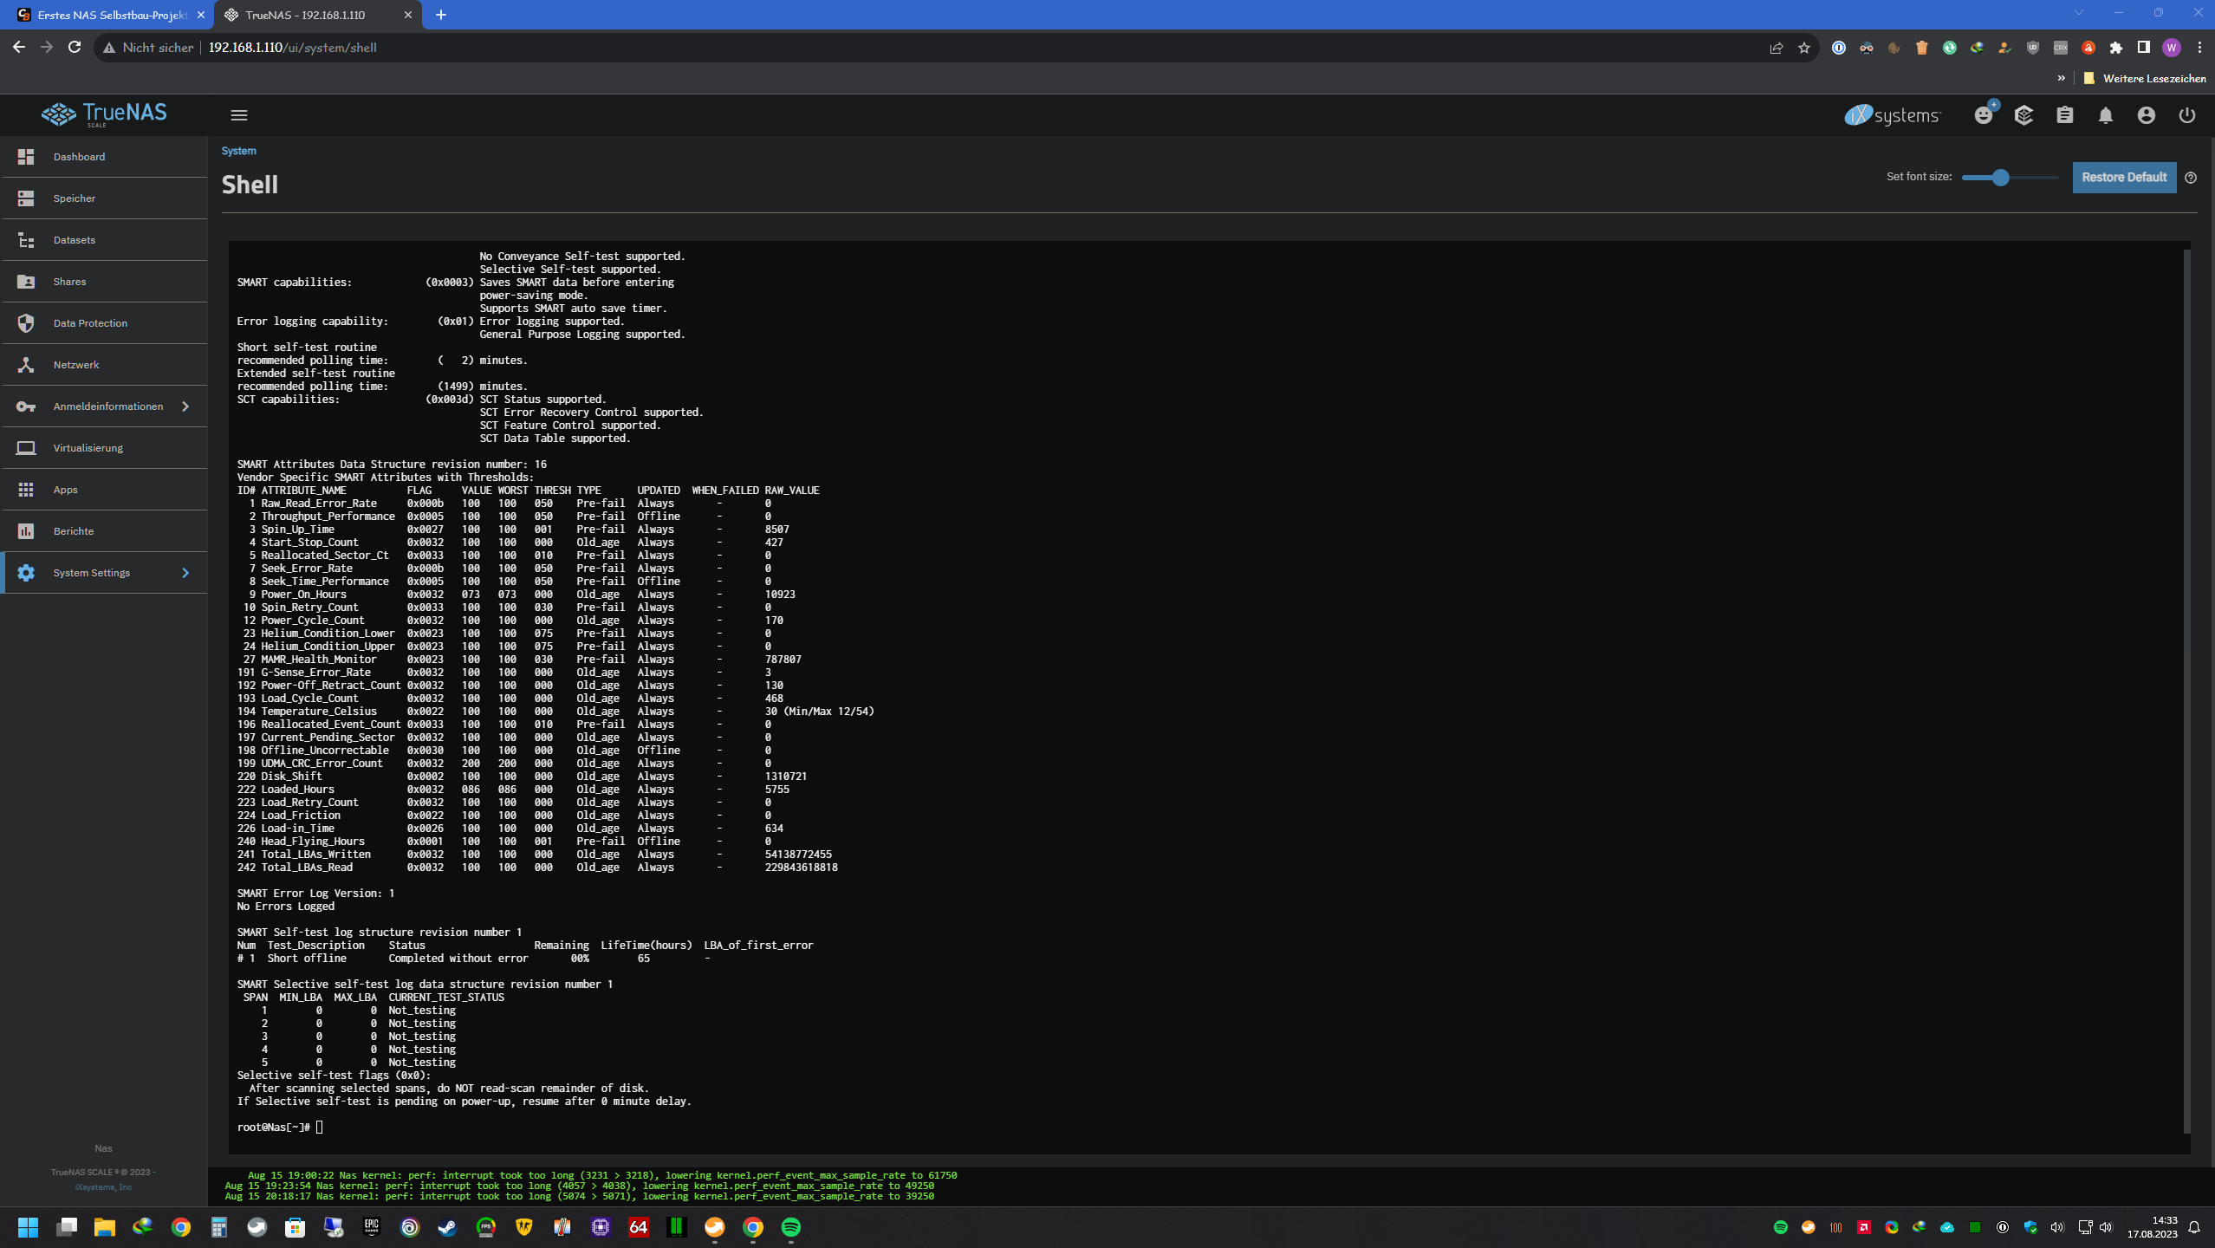
Task: Toggle the sidebar hamburger menu
Action: point(239,115)
